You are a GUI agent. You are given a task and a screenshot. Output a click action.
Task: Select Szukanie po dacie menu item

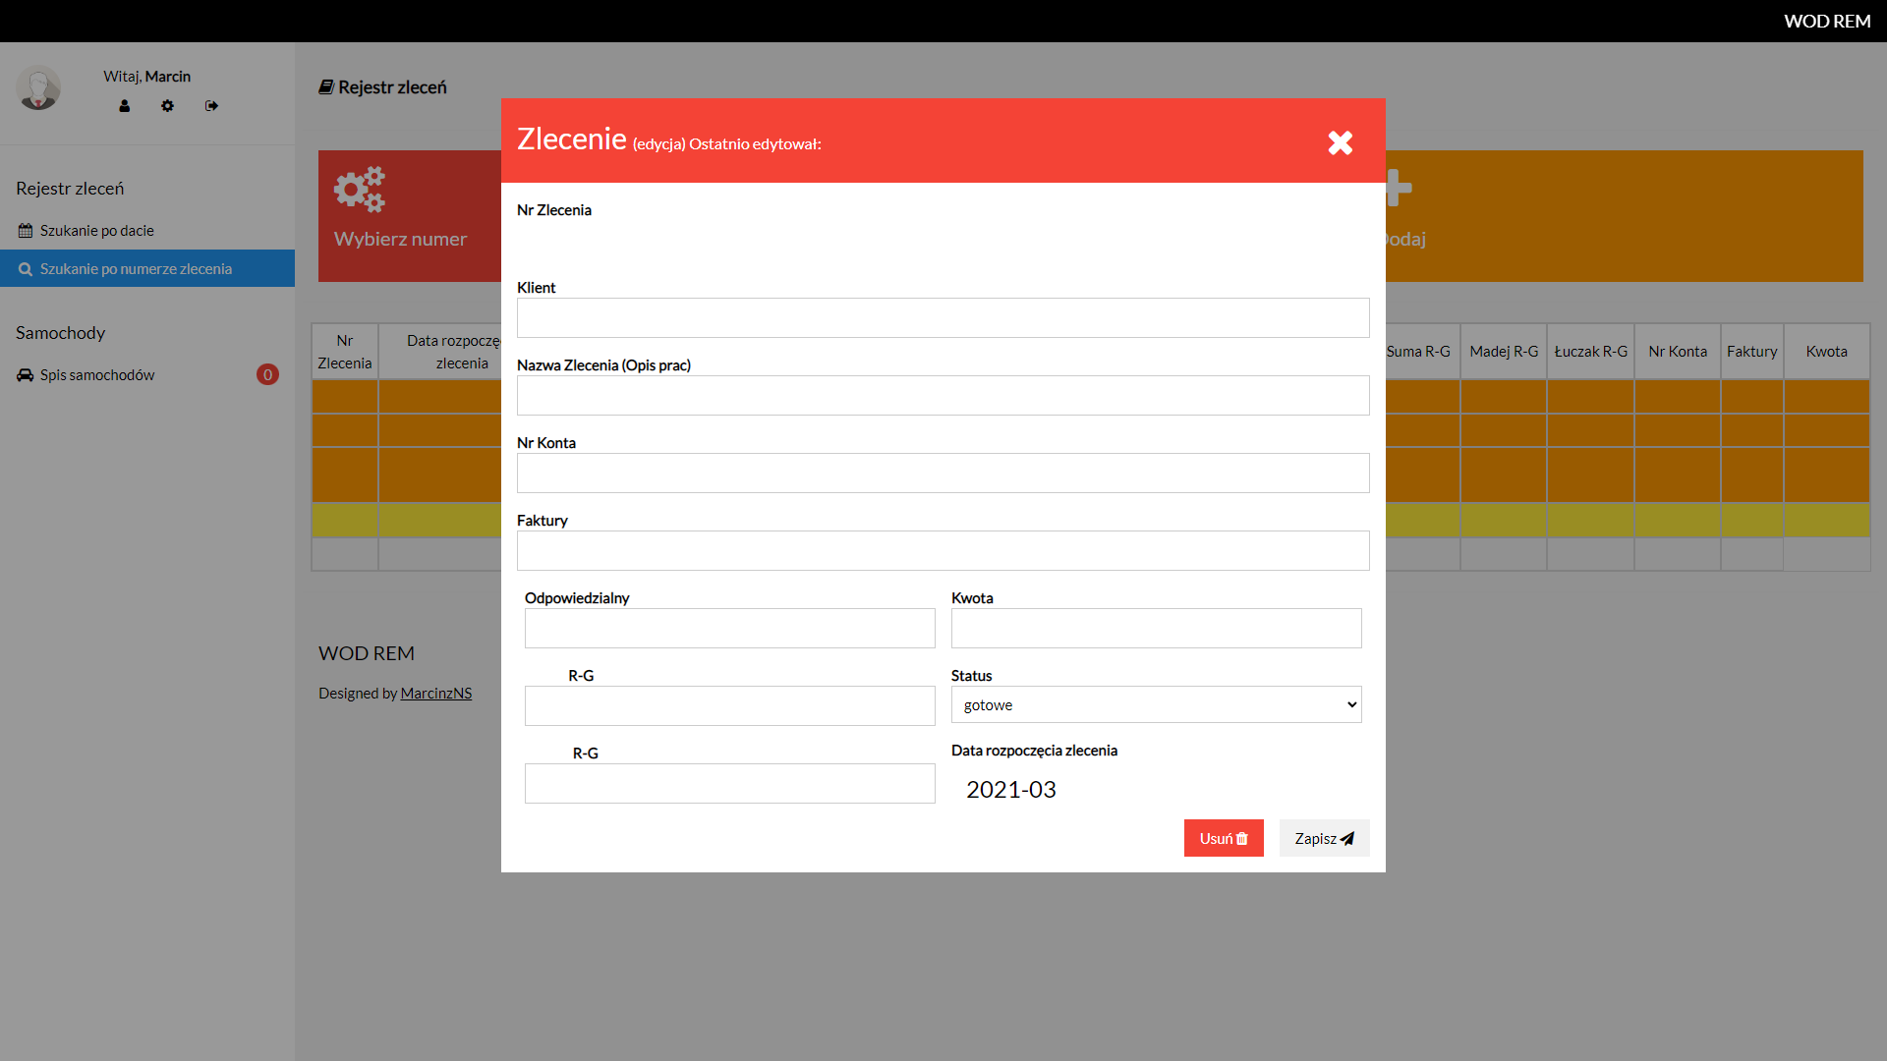(x=96, y=231)
